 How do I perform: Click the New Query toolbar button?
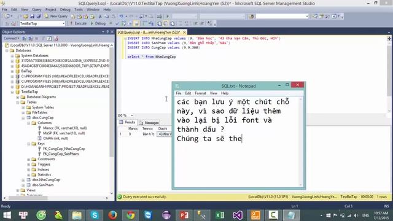[x=56, y=16]
